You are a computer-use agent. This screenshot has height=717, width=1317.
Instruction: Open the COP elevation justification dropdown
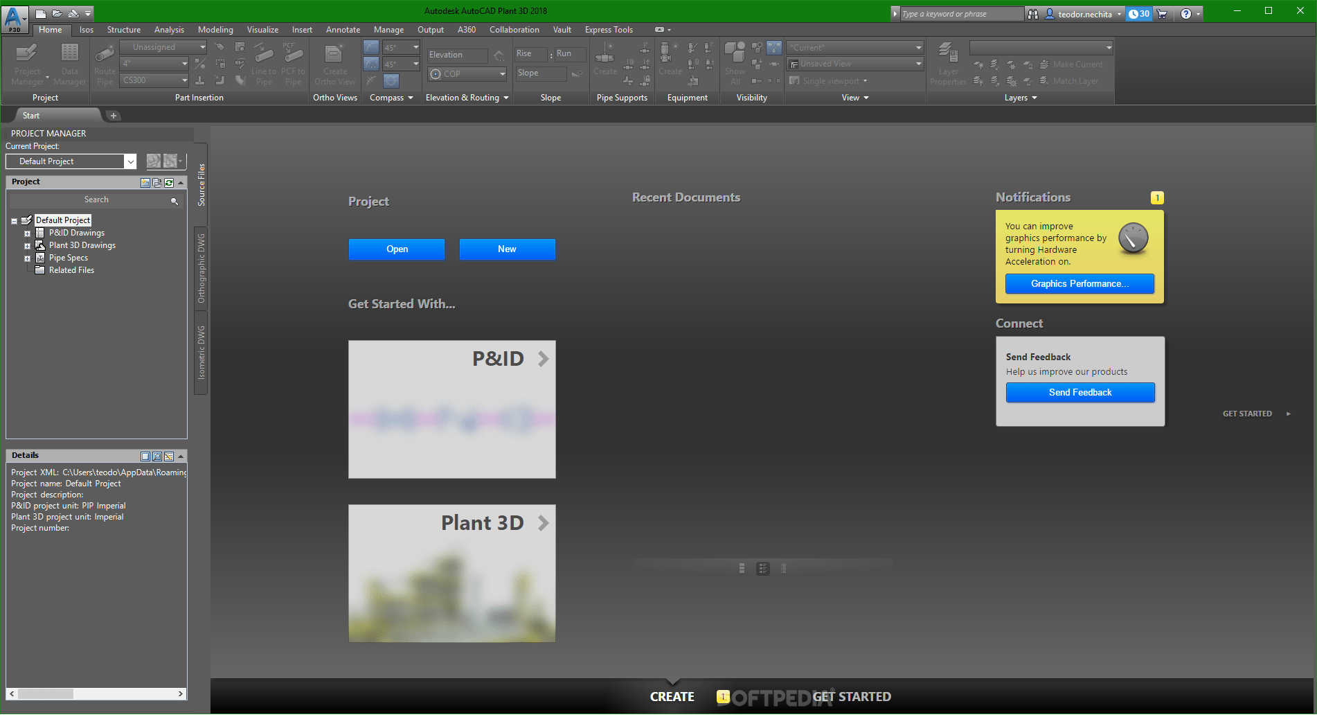pyautogui.click(x=467, y=74)
